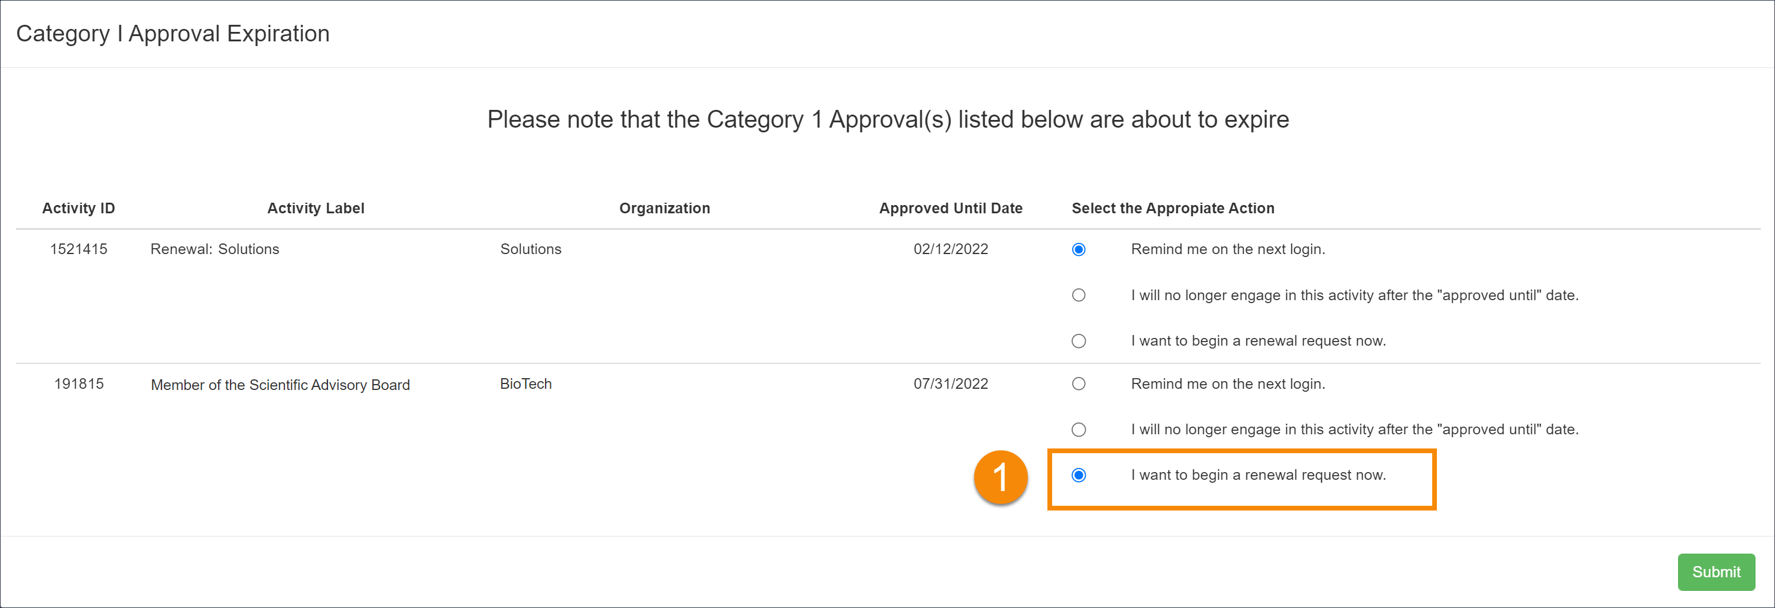Select the highlighted renewal request radio for BioTech
Screen dimensions: 1775x608
click(1078, 475)
